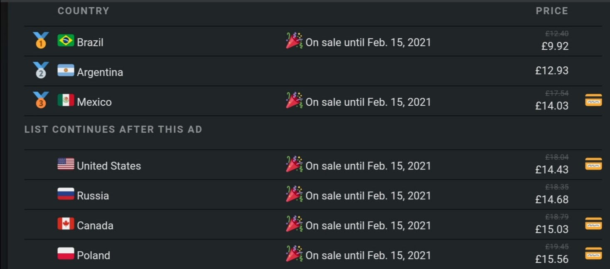The image size is (610, 269).
Task: Click the gold medal icon beside Brazil
Action: tap(41, 41)
